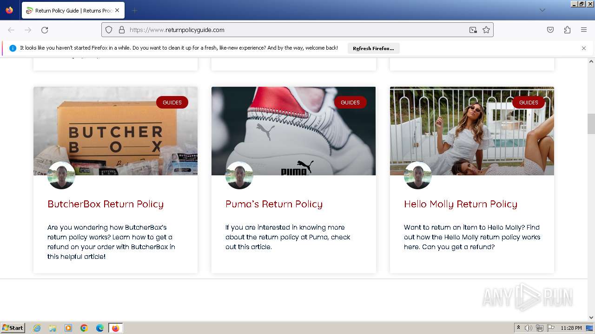The height and width of the screenshot is (334, 595).
Task: Open the network tray icon
Action: point(540,328)
